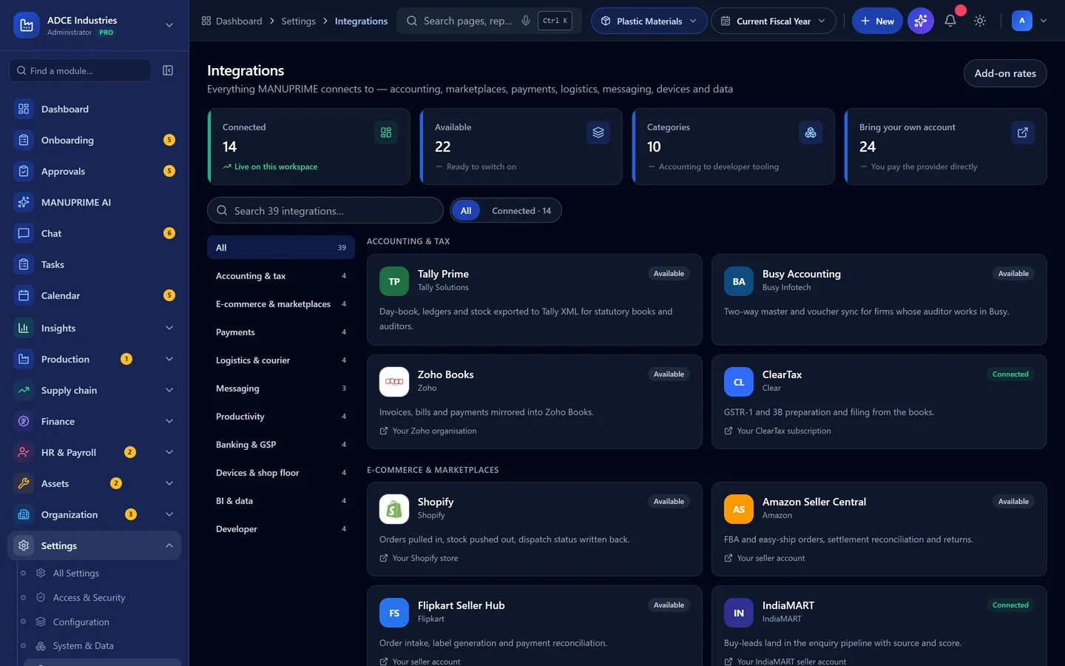Screen dimensions: 1065x666
Task: Select the All filter toggle pill
Action: pyautogui.click(x=466, y=211)
